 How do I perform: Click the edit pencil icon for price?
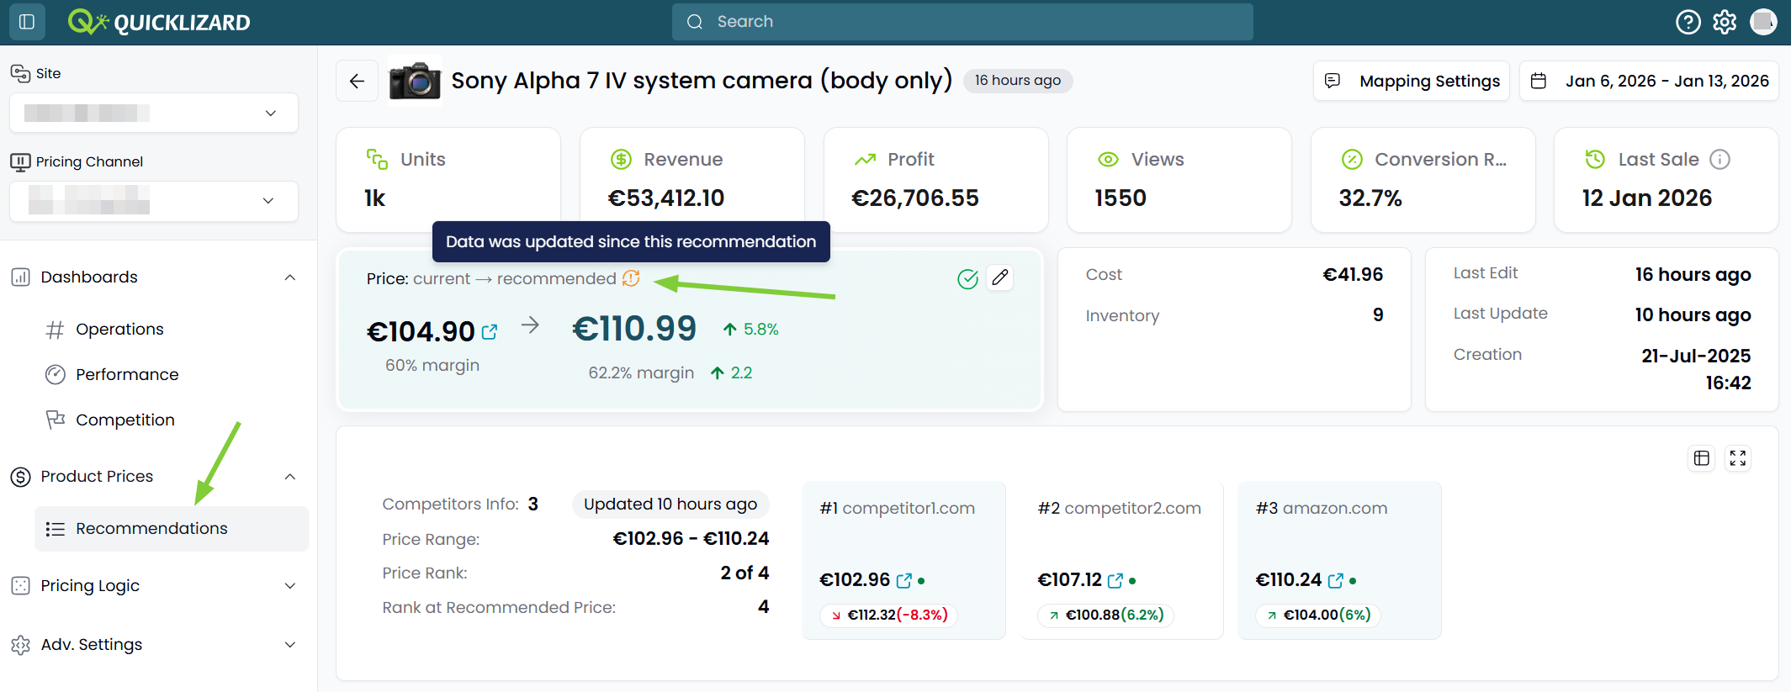[1000, 277]
